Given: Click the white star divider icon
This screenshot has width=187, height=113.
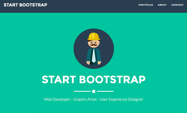Looking at the screenshot, I should pos(94,91).
